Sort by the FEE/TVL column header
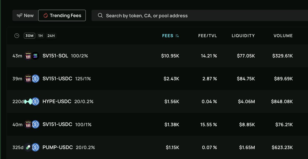Image resolution: width=308 pixels, height=159 pixels. pos(208,36)
